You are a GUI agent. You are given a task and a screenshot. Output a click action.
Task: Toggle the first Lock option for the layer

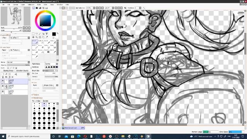coord(8,68)
